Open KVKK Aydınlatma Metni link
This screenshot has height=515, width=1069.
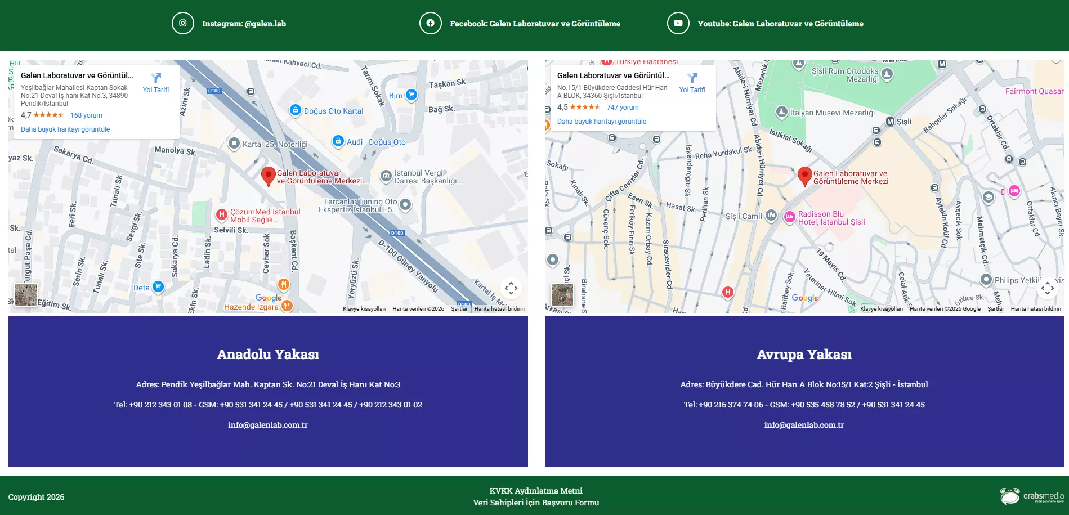coord(536,491)
